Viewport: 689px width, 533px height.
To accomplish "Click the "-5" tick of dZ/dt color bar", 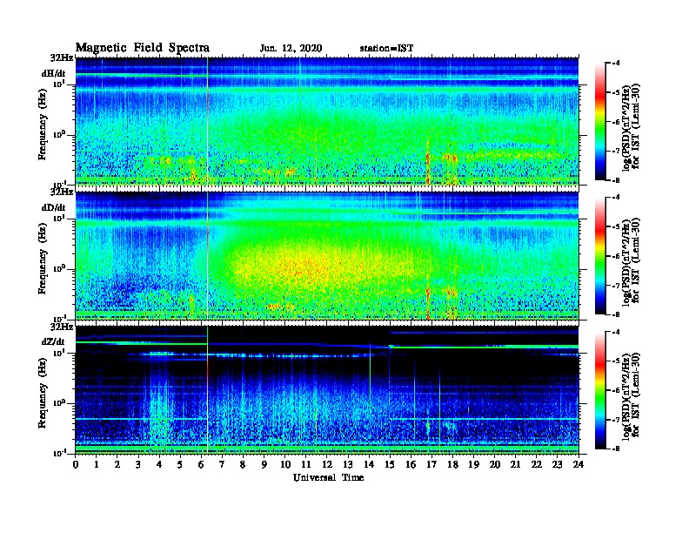I will (616, 361).
